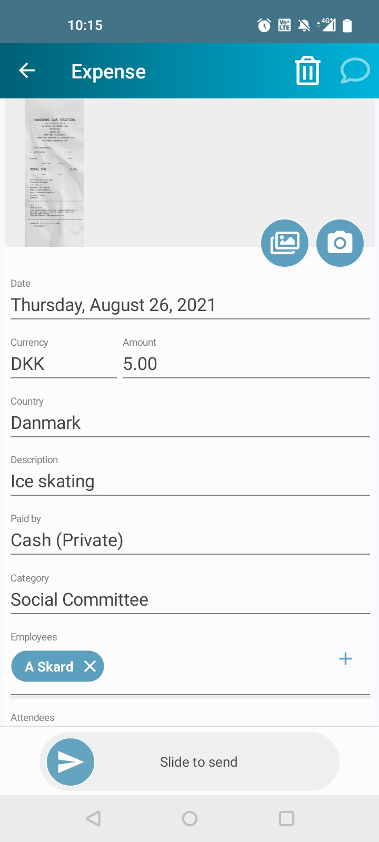Open camera to capture a receipt
This screenshot has width=379, height=842.
point(340,243)
